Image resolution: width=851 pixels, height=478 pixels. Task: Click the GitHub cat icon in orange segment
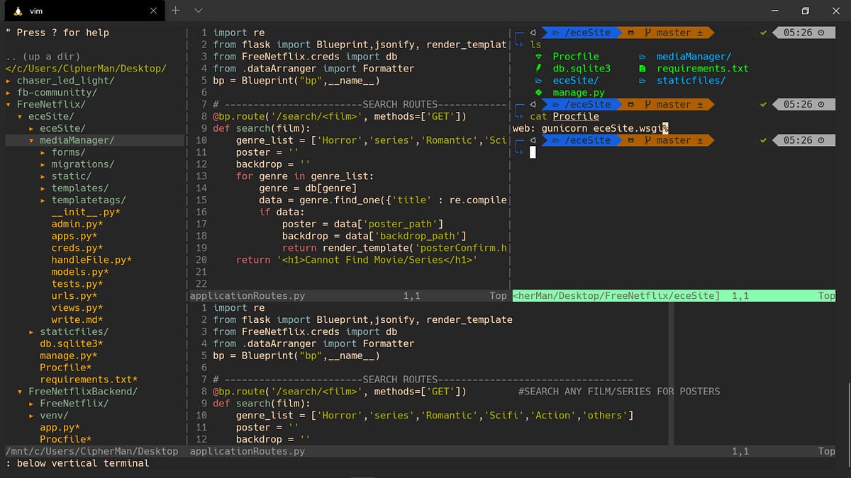click(x=631, y=33)
